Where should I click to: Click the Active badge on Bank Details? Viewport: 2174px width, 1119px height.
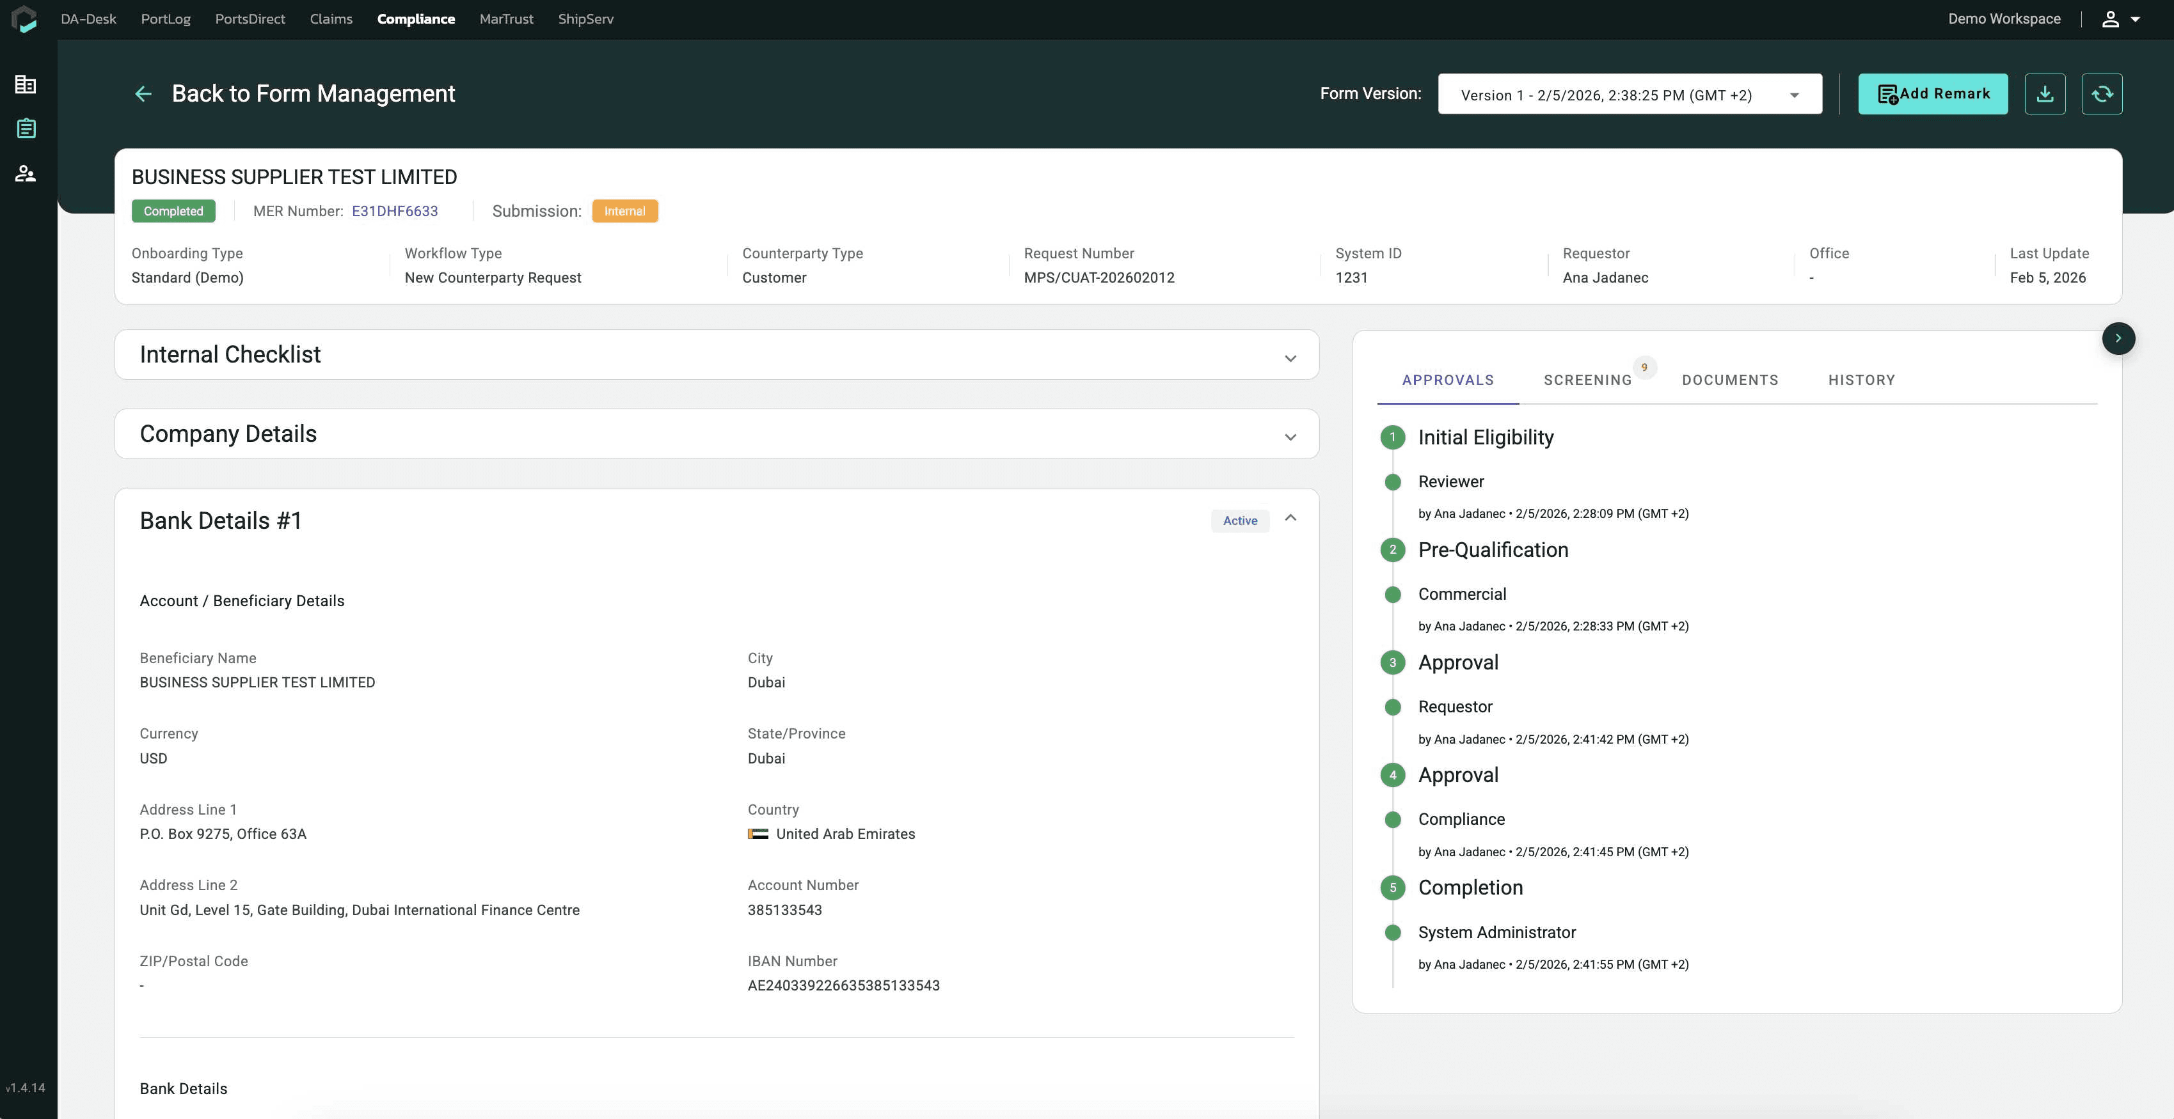point(1240,521)
